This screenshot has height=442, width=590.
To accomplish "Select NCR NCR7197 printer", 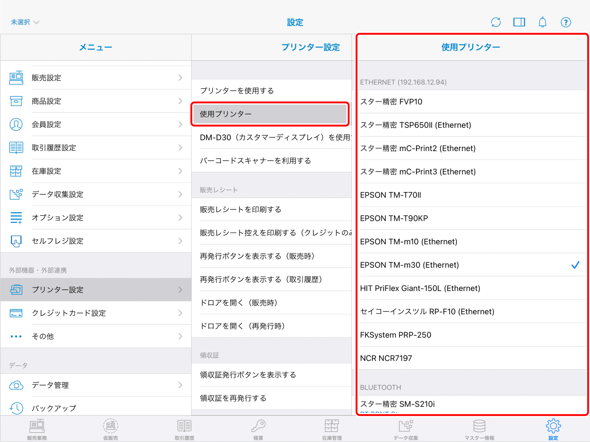I will (x=472, y=358).
